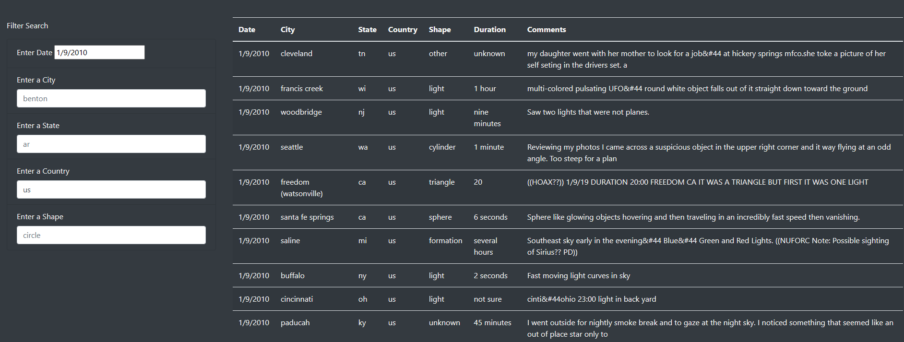Select the santa fe springs city cell
The width and height of the screenshot is (904, 342).
pos(307,217)
